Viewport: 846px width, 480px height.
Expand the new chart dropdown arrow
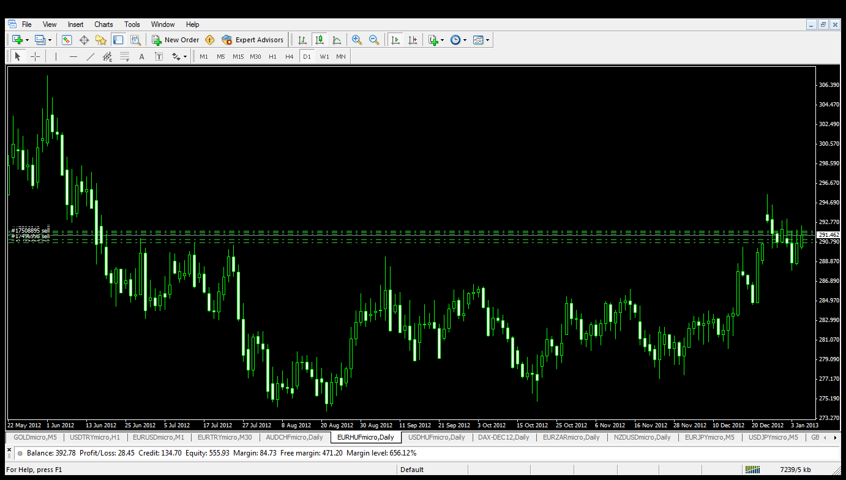pos(27,40)
